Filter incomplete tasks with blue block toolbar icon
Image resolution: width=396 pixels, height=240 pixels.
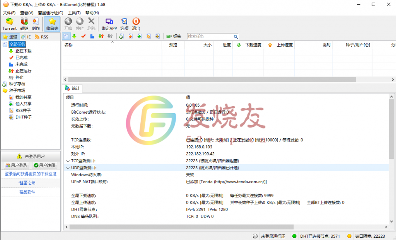pyautogui.click(x=92, y=36)
